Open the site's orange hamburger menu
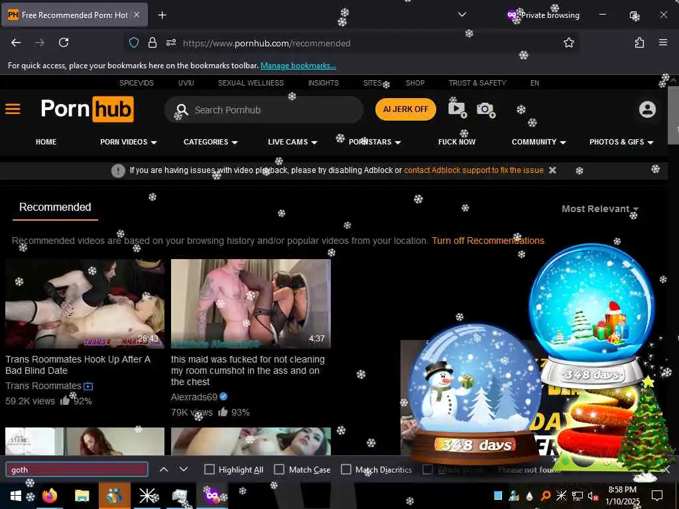The height and width of the screenshot is (509, 679). 13,109
